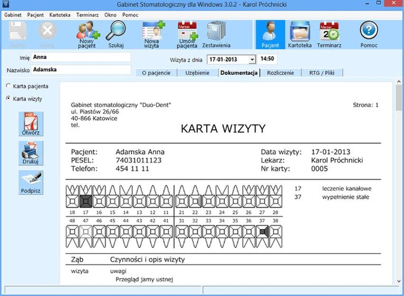Open PDF with the Otwórz button
404x296 pixels.
tap(30, 124)
